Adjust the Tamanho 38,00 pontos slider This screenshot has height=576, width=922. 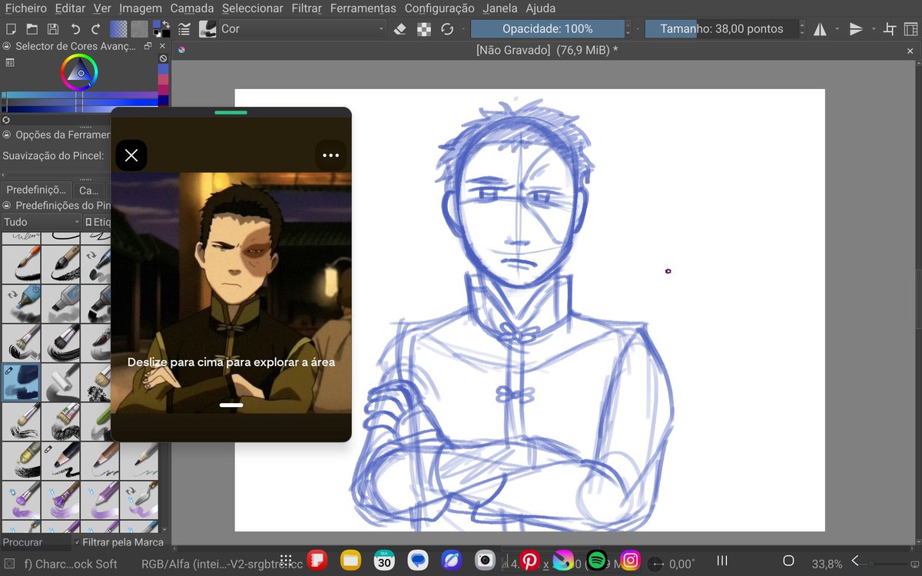(x=721, y=29)
